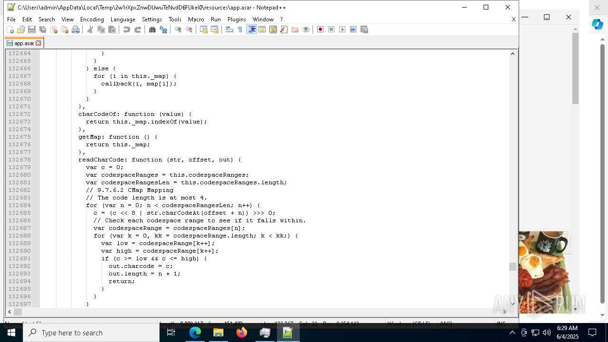Open the Encoding menu
This screenshot has height=342, width=608.
[x=92, y=19]
